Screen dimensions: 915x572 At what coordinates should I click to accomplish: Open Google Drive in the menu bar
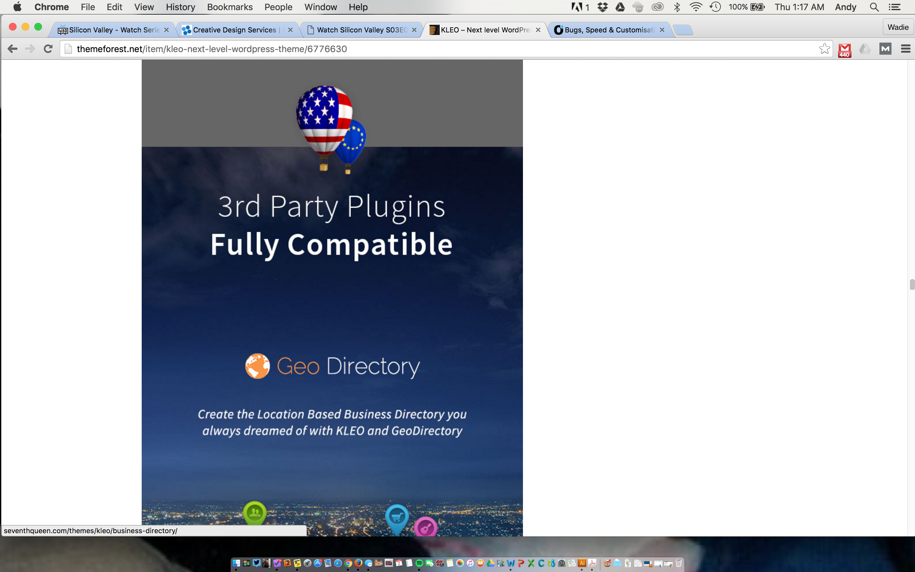click(620, 7)
